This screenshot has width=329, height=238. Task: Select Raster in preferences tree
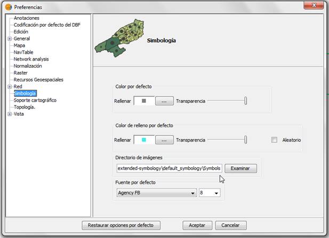tap(21, 73)
